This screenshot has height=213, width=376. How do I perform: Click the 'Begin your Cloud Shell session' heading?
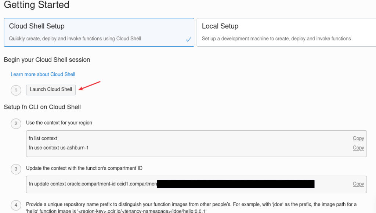[x=47, y=60]
